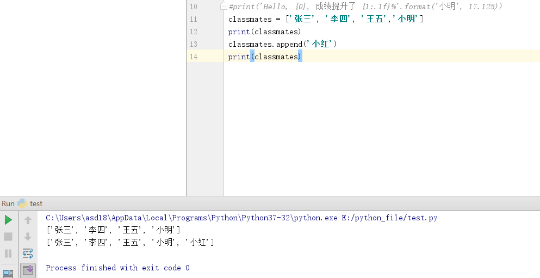Toggle scroll to end of output
Screen dimensions: 540x278
(28, 270)
